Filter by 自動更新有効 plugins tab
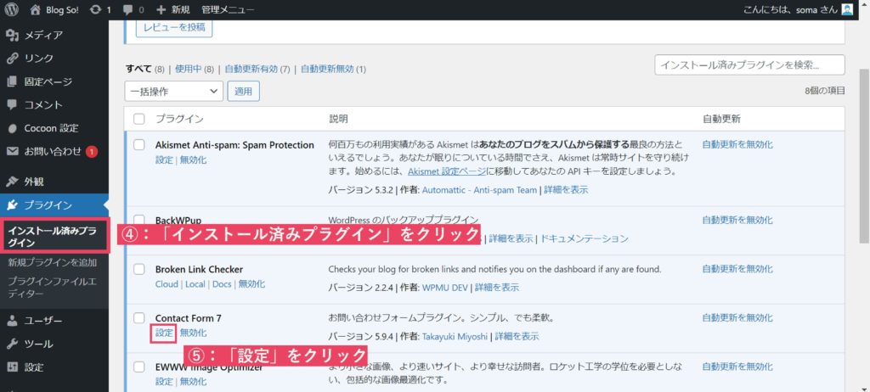This screenshot has width=870, height=392. (256, 69)
